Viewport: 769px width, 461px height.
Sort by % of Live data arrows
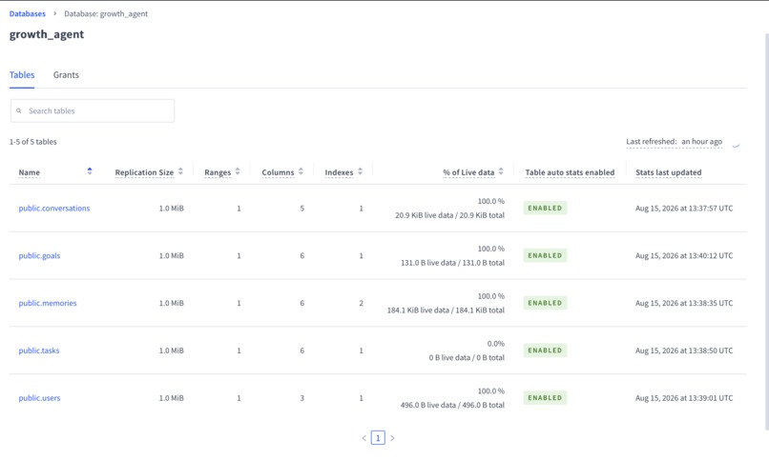pos(501,171)
